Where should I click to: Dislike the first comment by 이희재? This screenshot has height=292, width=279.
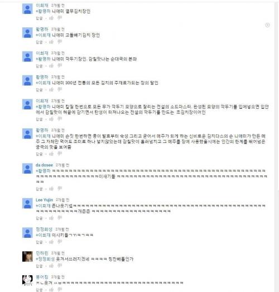tap(59, 18)
